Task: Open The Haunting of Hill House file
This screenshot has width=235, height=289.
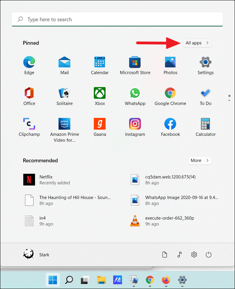Action: point(67,201)
